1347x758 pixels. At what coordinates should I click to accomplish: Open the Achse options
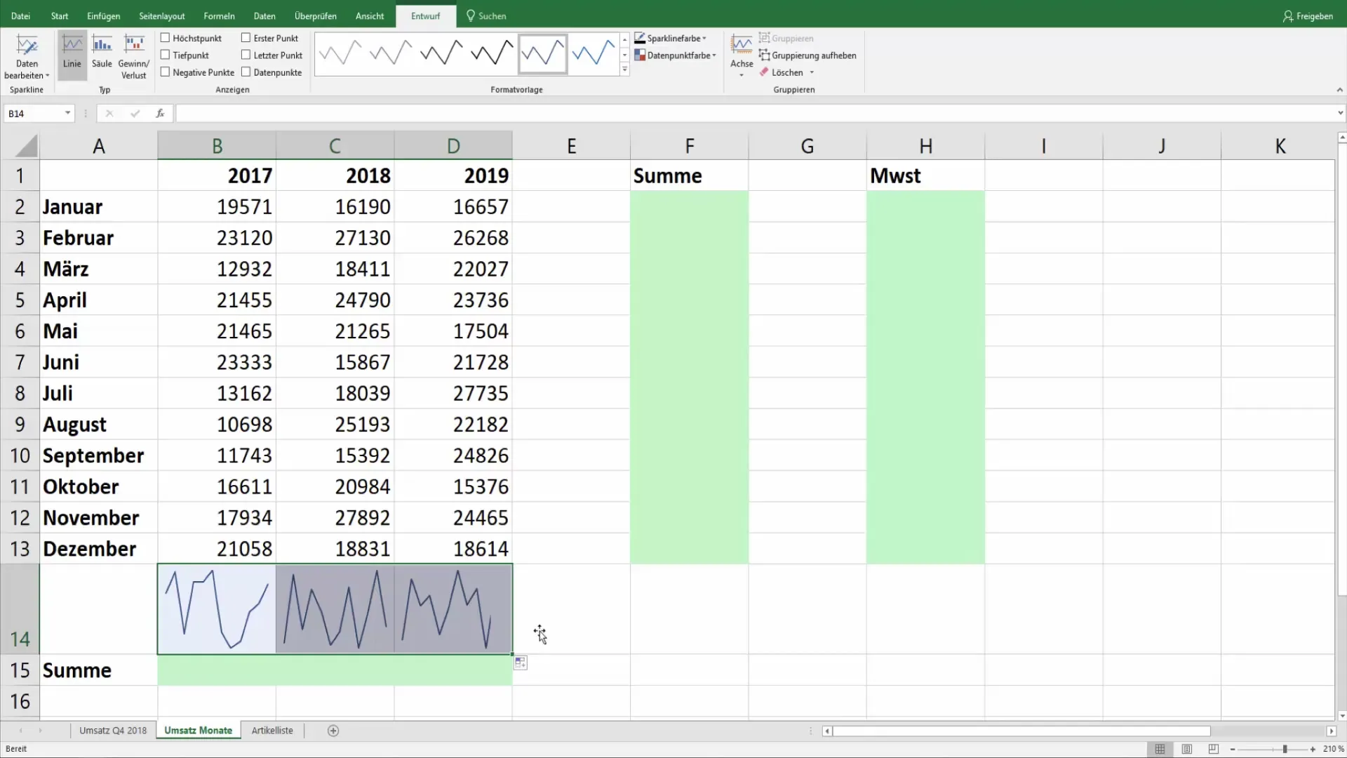742,56
